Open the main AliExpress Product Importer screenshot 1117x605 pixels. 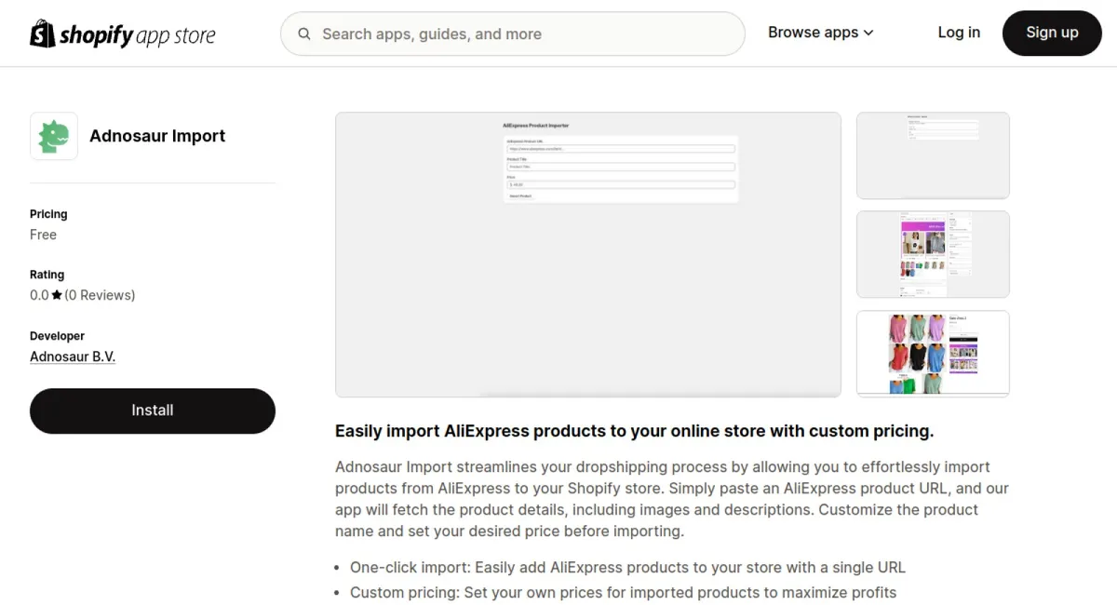click(x=588, y=255)
